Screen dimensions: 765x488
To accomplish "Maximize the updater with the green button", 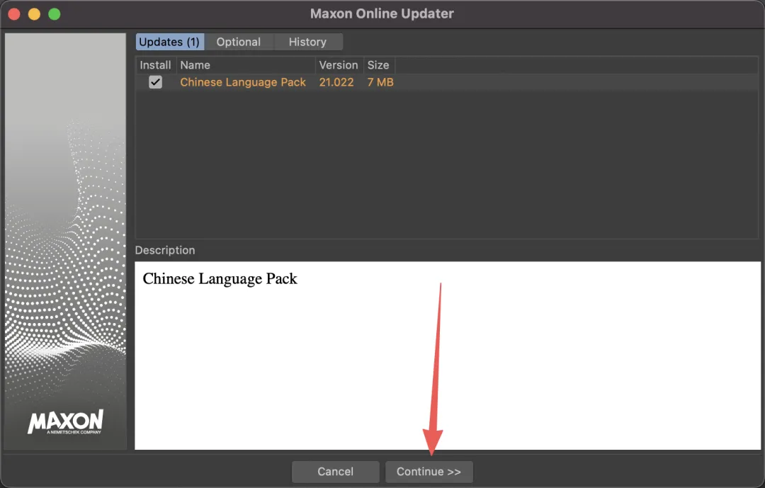I will [55, 14].
